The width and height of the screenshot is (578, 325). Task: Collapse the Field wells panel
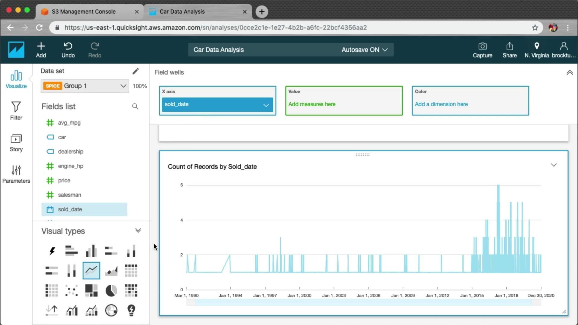pyautogui.click(x=570, y=73)
